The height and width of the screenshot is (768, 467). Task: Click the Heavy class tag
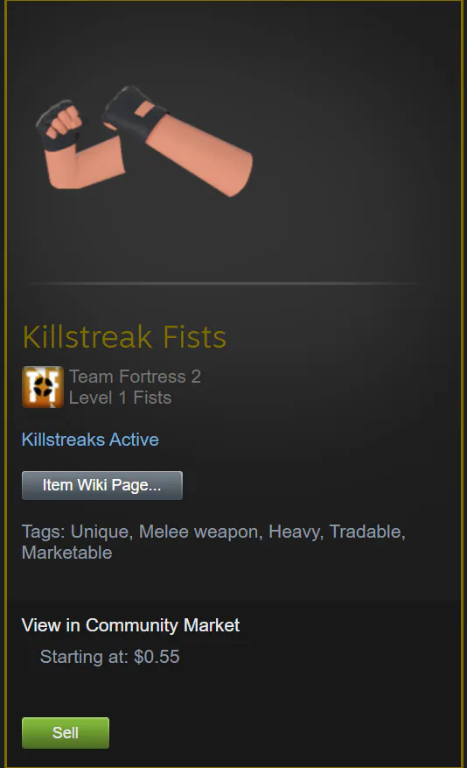[x=294, y=532]
